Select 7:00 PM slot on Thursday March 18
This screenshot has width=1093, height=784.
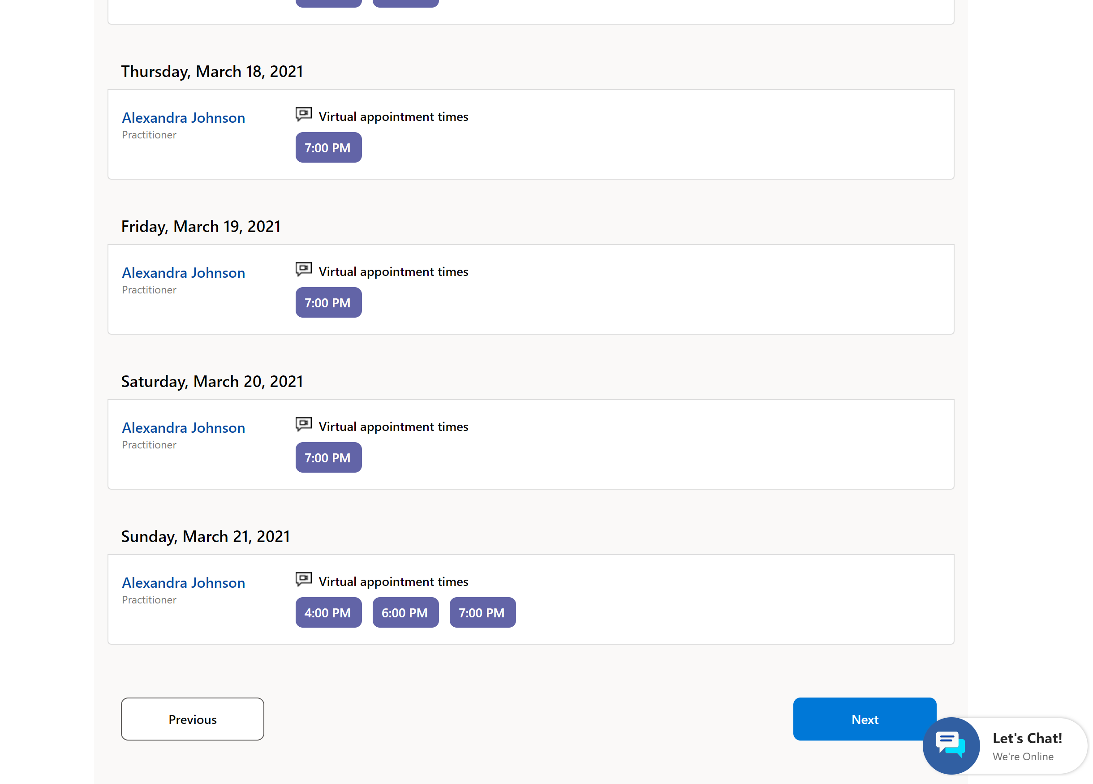coord(328,147)
